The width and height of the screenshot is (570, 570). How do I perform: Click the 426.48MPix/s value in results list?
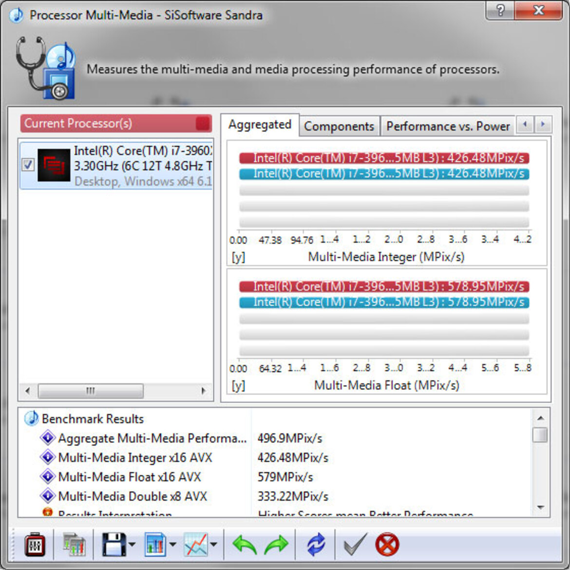pos(293,457)
